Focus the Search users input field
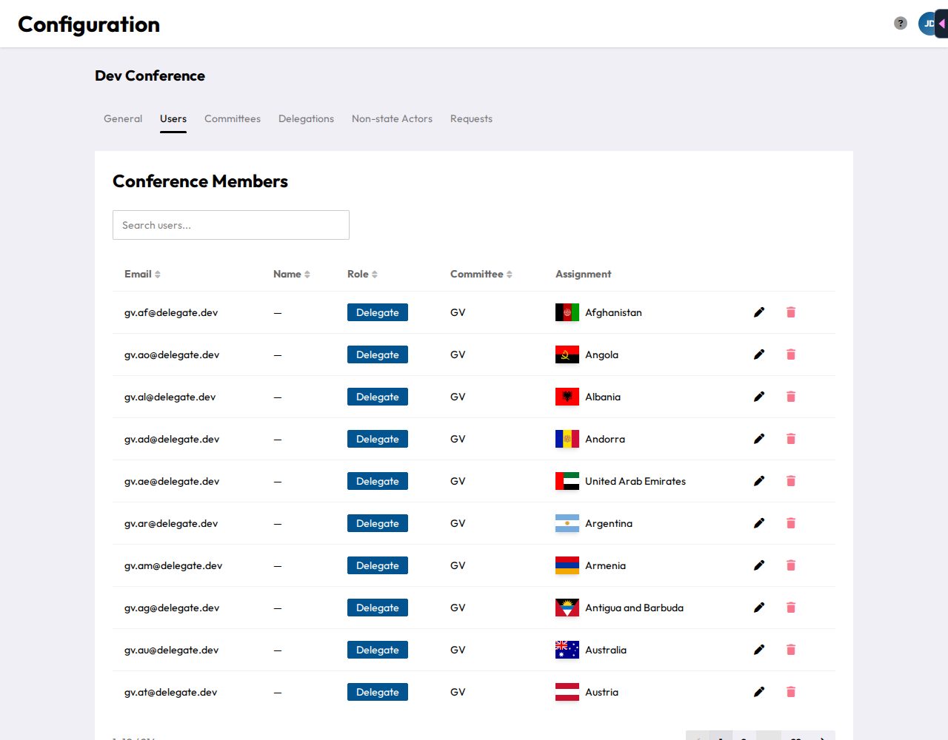Image resolution: width=948 pixels, height=740 pixels. click(231, 225)
